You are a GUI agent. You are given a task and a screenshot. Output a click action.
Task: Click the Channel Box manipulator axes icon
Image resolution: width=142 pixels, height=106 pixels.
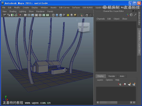128,15
